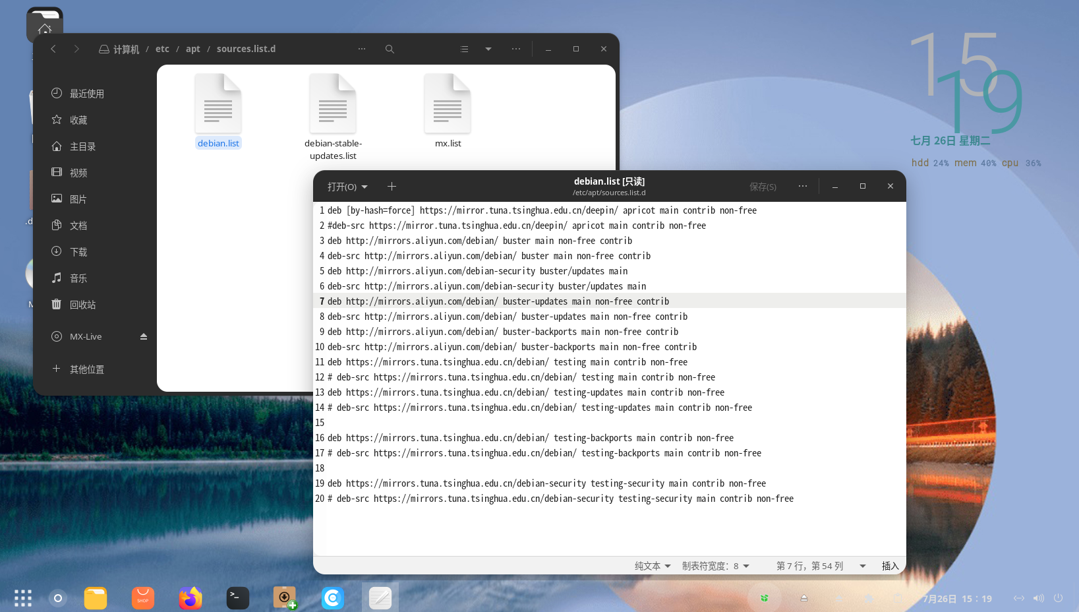This screenshot has width=1079, height=612.
Task: Toggle list view in file manager
Action: pos(464,49)
